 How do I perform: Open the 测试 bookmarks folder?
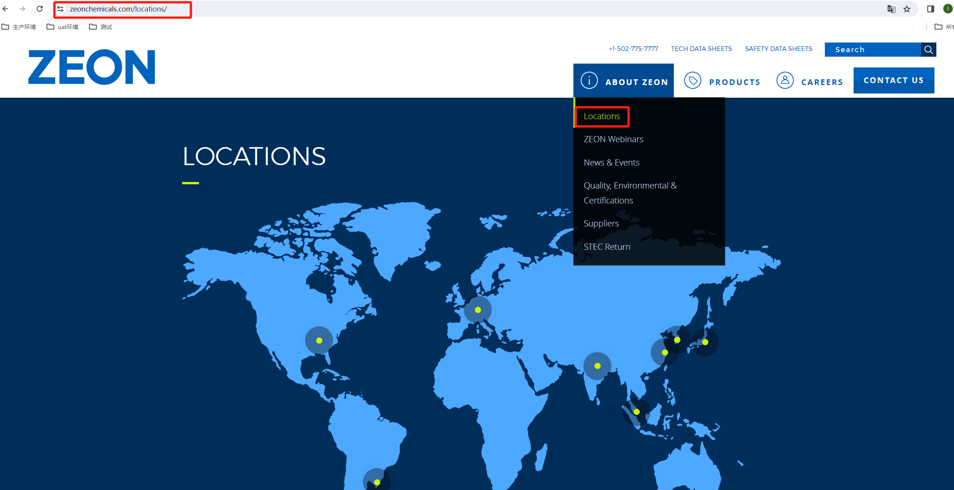point(101,27)
